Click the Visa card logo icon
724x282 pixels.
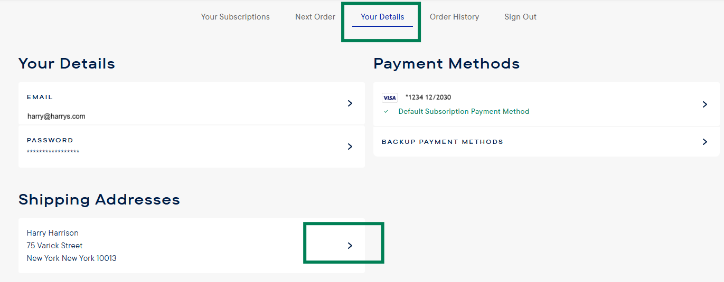point(389,98)
